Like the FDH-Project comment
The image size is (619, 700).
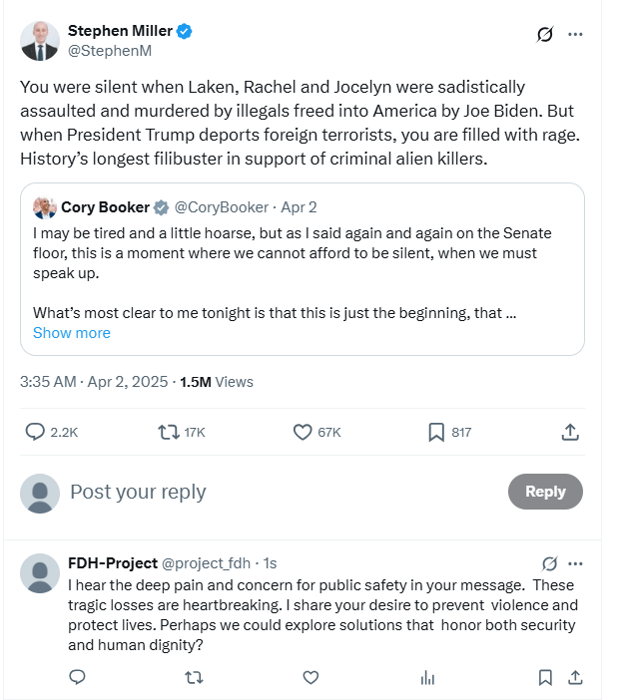pyautogui.click(x=310, y=677)
